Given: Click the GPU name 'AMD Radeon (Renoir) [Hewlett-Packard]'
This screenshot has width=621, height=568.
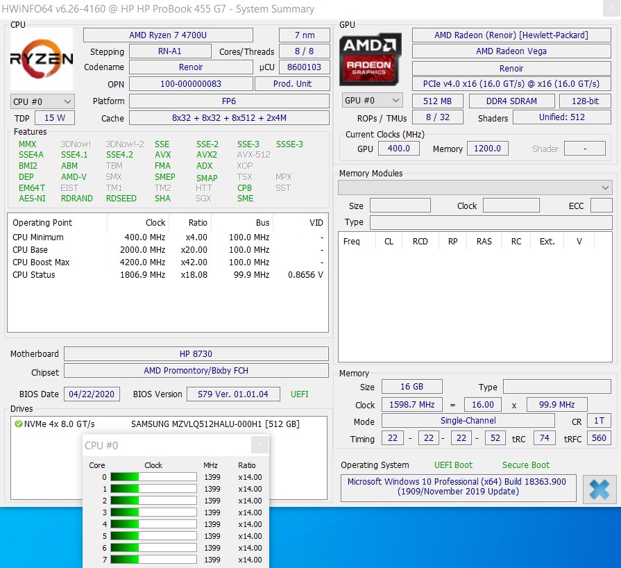Looking at the screenshot, I should pos(511,35).
